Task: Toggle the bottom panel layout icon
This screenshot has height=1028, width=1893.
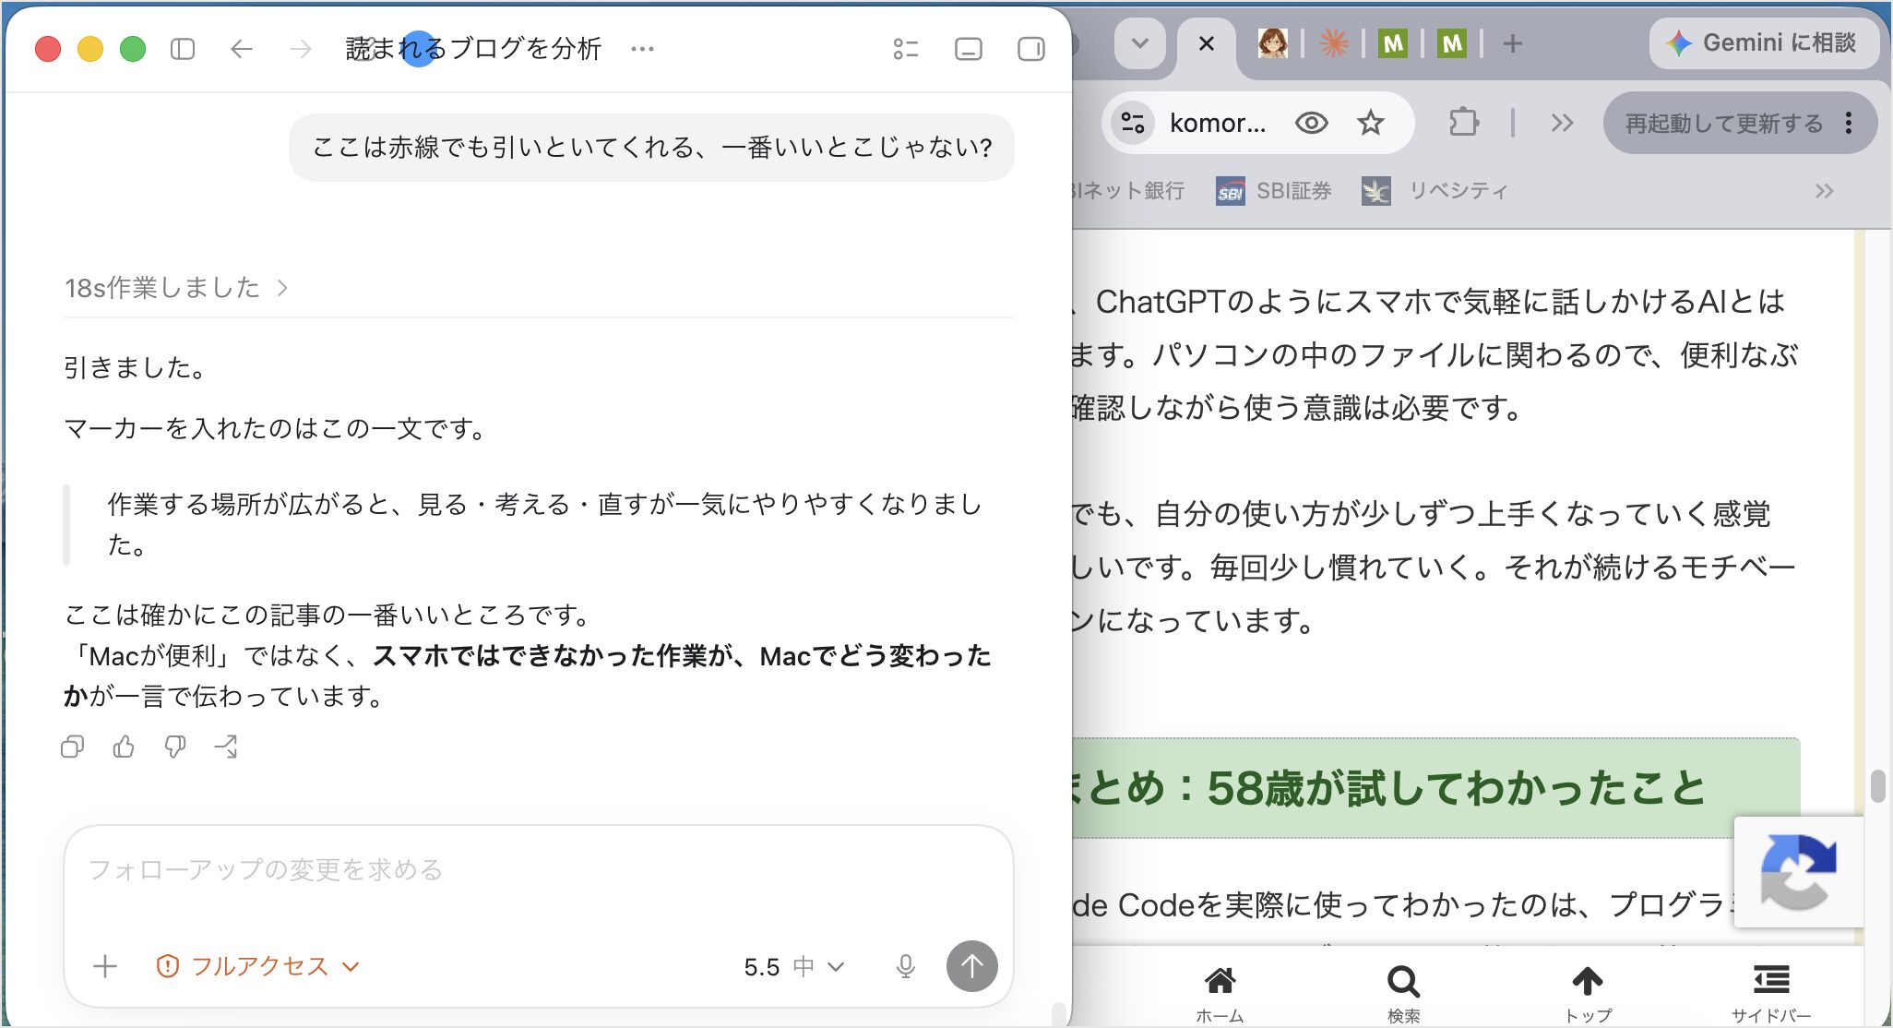Action: point(968,49)
